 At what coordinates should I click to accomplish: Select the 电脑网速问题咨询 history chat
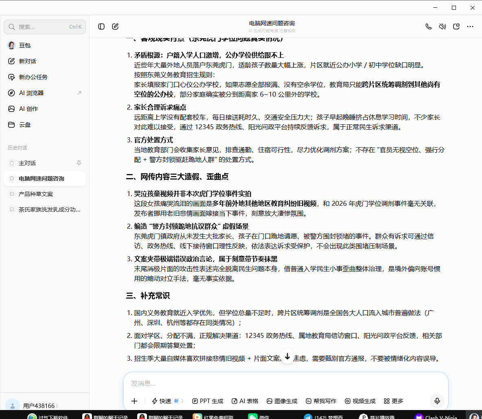44,179
